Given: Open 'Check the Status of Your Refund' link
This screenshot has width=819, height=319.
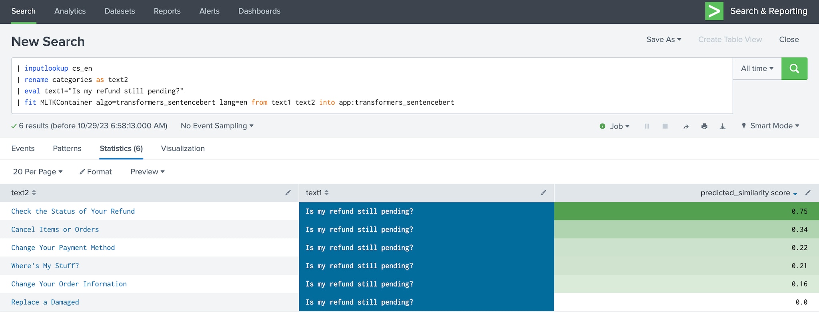Looking at the screenshot, I should 73,211.
